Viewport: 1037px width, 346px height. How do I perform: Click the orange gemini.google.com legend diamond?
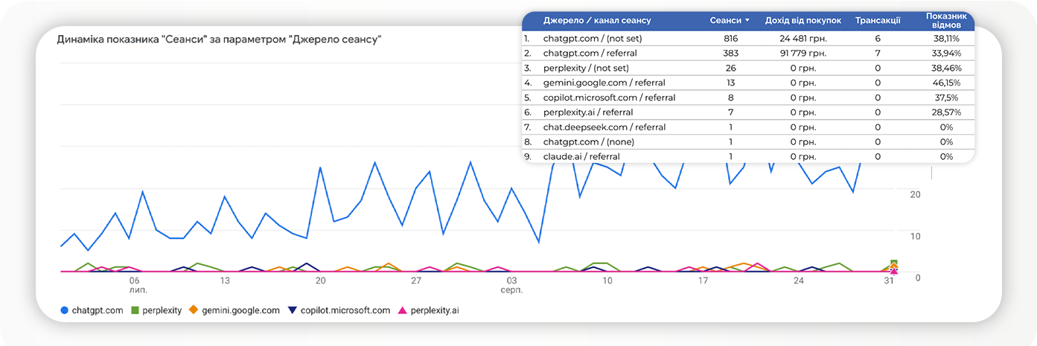tap(194, 310)
